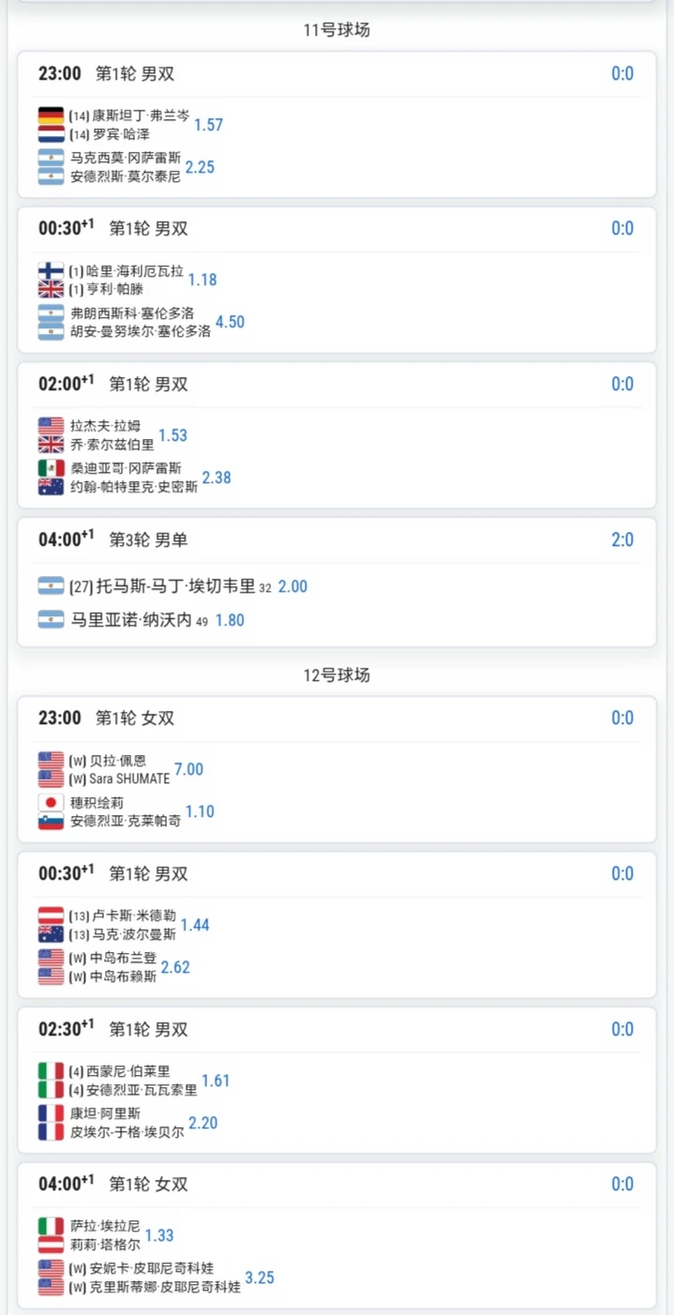Viewport: 674px width, 1315px height.
Task: Click the Australian flag beside 约翰-帕特里克·史密斯
Action: [x=51, y=487]
